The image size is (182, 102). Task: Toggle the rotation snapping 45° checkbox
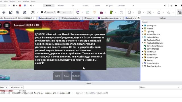59,12
